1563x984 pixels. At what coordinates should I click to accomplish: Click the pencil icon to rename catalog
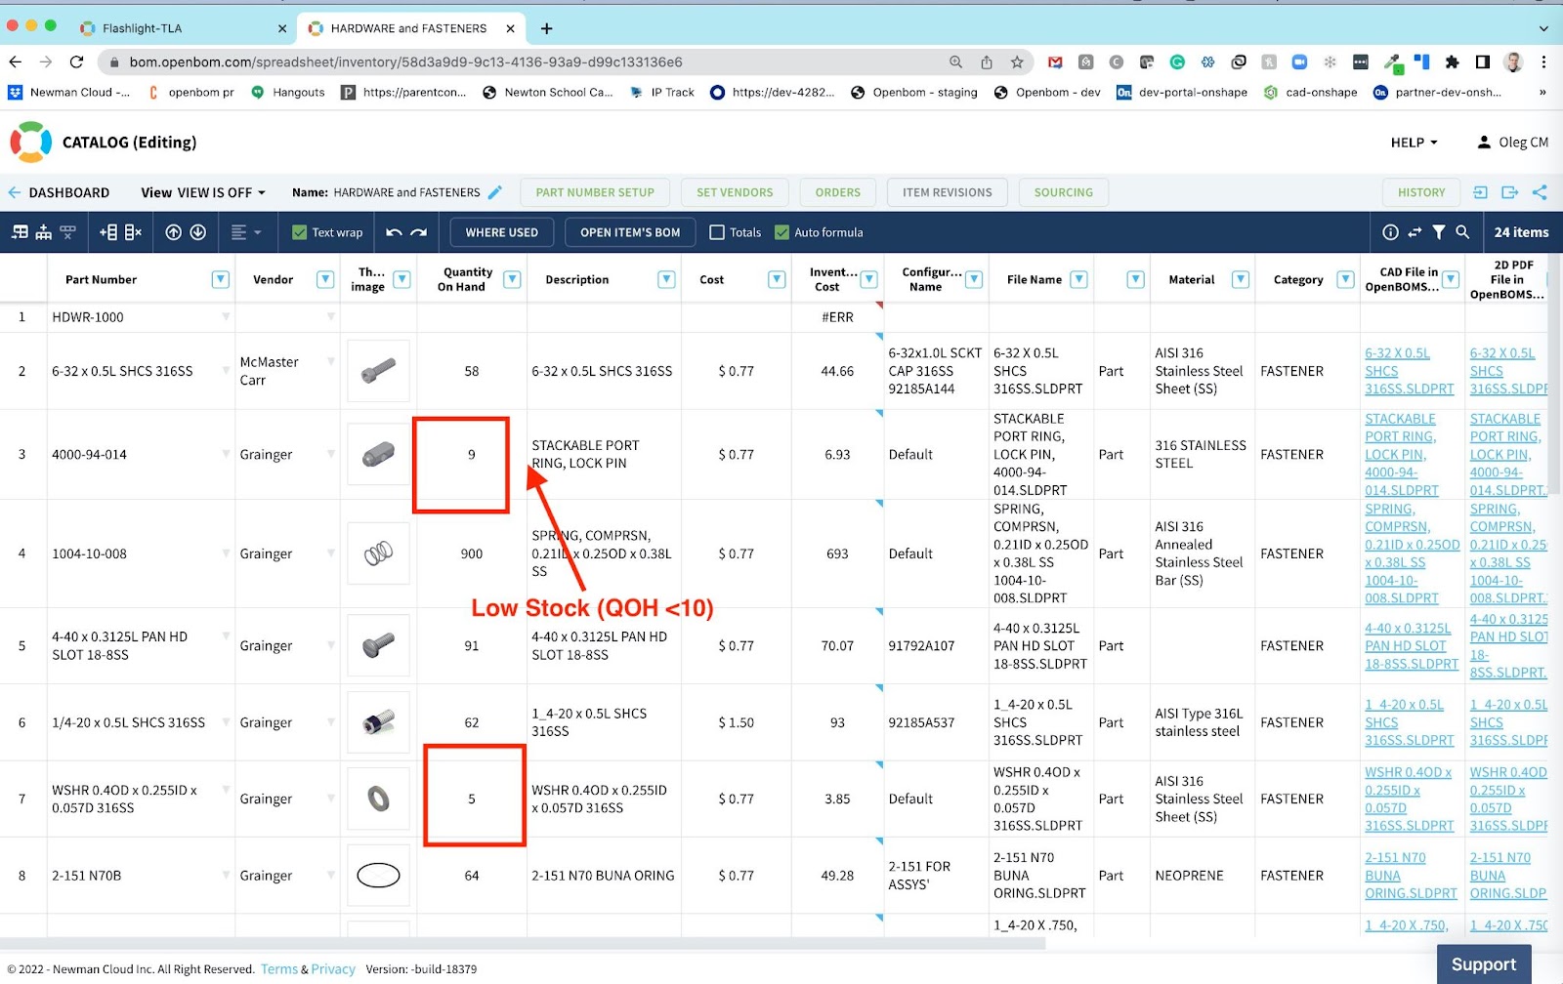coord(495,192)
